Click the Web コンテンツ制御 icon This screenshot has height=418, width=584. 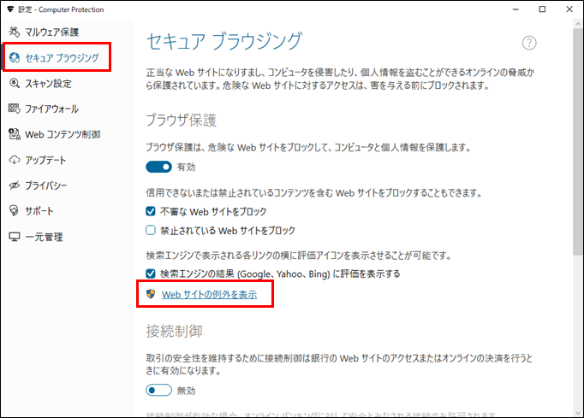point(15,134)
